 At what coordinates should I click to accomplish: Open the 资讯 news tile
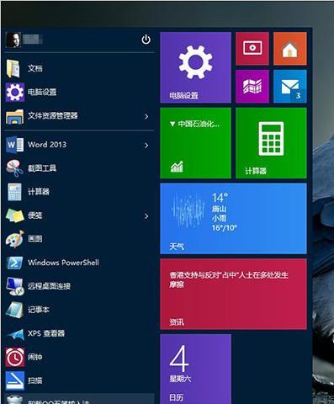pos(233,294)
